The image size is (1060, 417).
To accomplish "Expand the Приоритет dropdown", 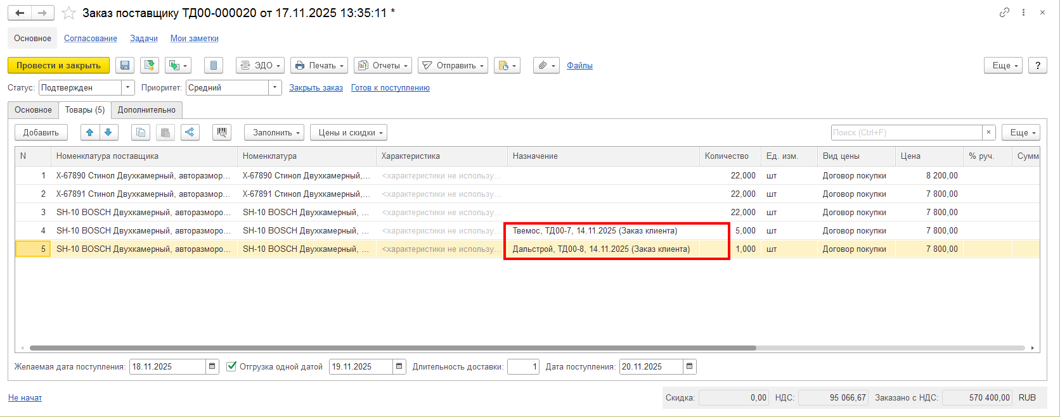I will coord(275,87).
